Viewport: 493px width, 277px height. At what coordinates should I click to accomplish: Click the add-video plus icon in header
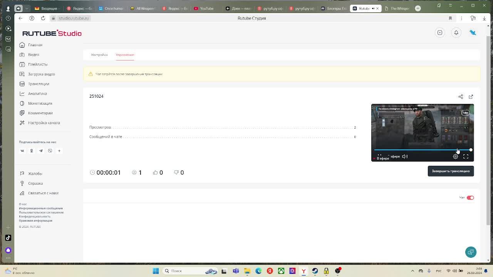[x=440, y=33]
